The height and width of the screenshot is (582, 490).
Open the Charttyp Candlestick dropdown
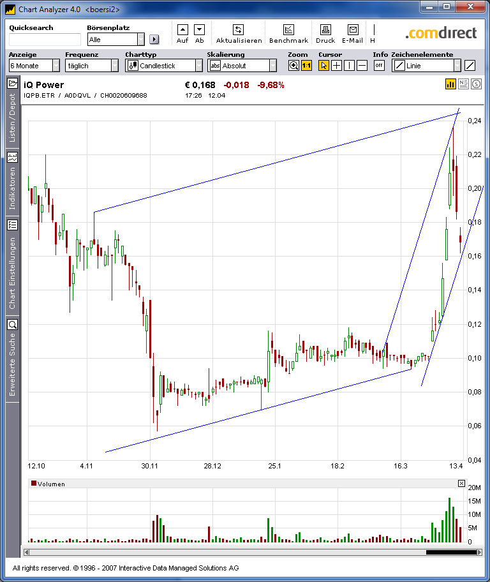pos(164,66)
